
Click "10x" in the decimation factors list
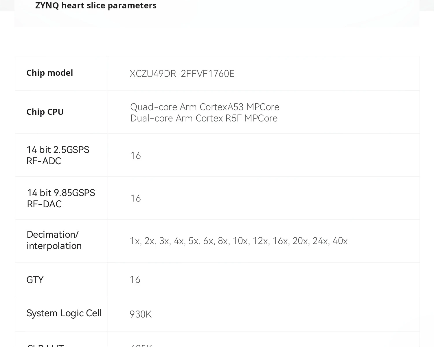(240, 241)
